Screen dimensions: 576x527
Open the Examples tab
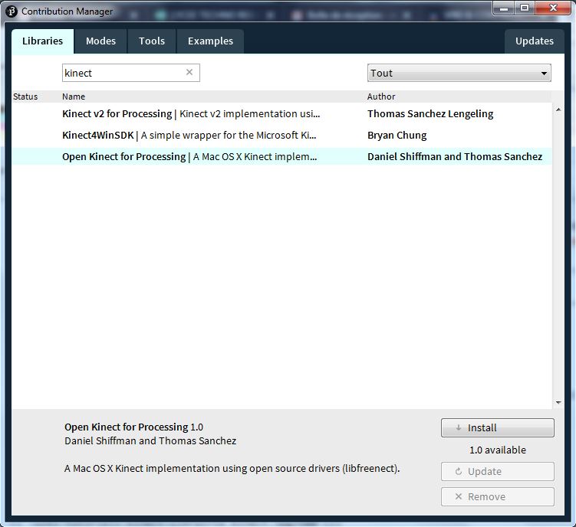[x=210, y=41]
